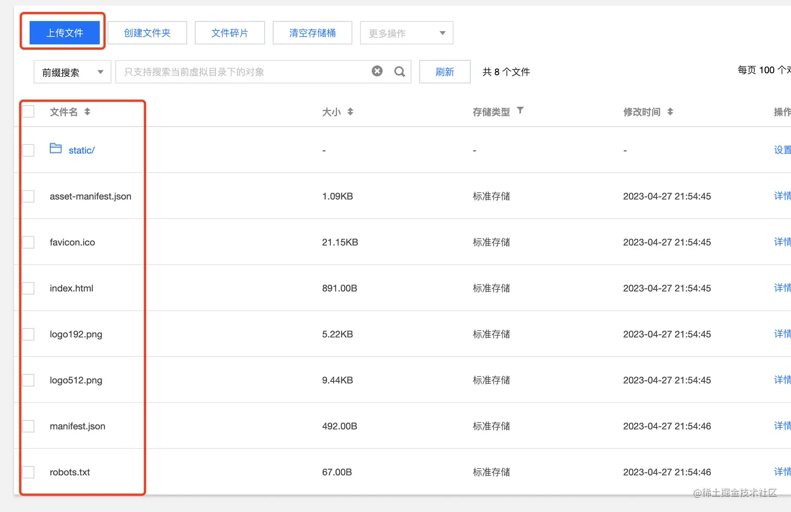The width and height of the screenshot is (791, 512).
Task: Click 标准存储 in the logo192.png row
Action: (491, 334)
